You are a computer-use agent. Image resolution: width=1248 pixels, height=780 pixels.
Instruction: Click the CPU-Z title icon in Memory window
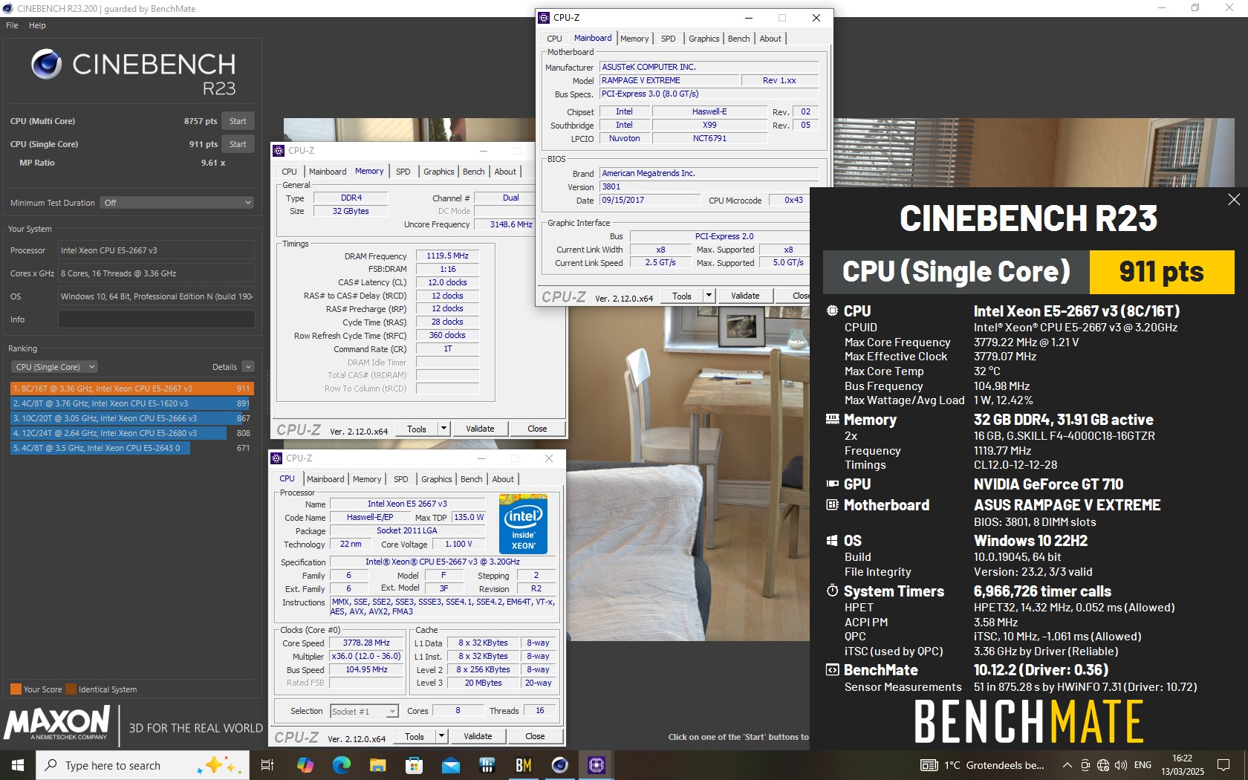279,151
